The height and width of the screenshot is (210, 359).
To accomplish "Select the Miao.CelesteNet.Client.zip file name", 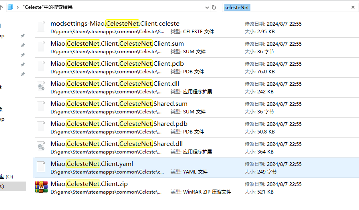I will click(89, 184).
